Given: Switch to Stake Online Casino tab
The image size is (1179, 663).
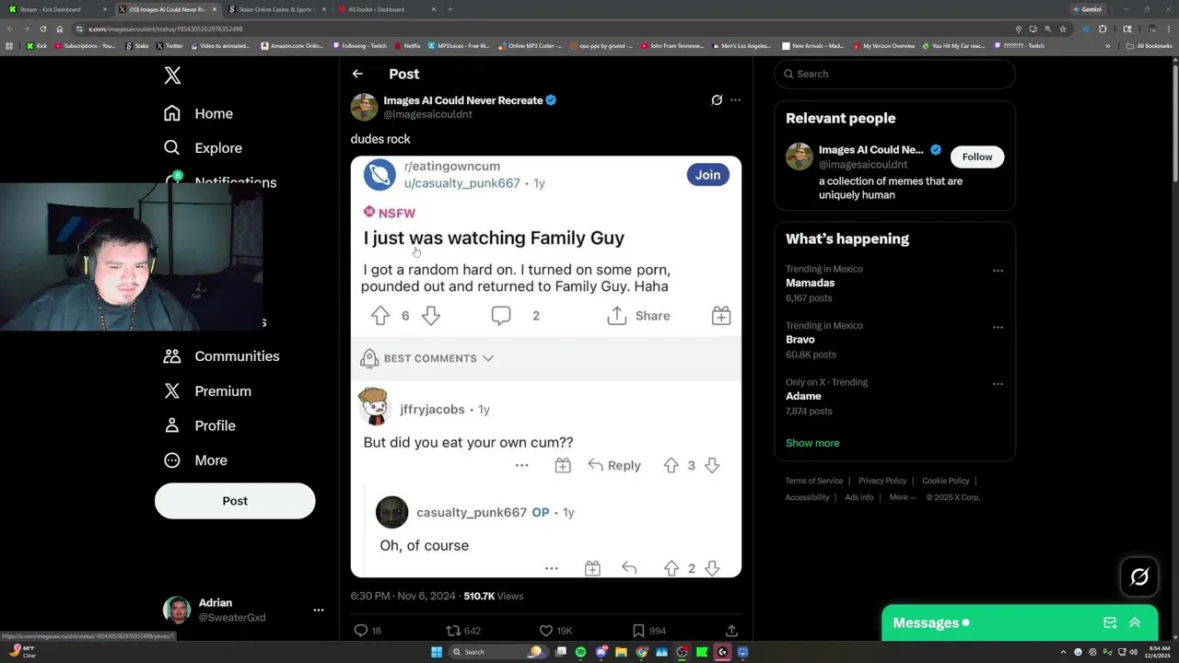Looking at the screenshot, I should 275,9.
